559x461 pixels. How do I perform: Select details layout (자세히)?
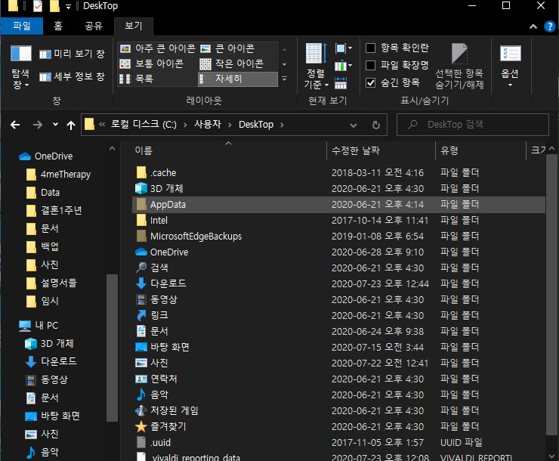click(237, 79)
